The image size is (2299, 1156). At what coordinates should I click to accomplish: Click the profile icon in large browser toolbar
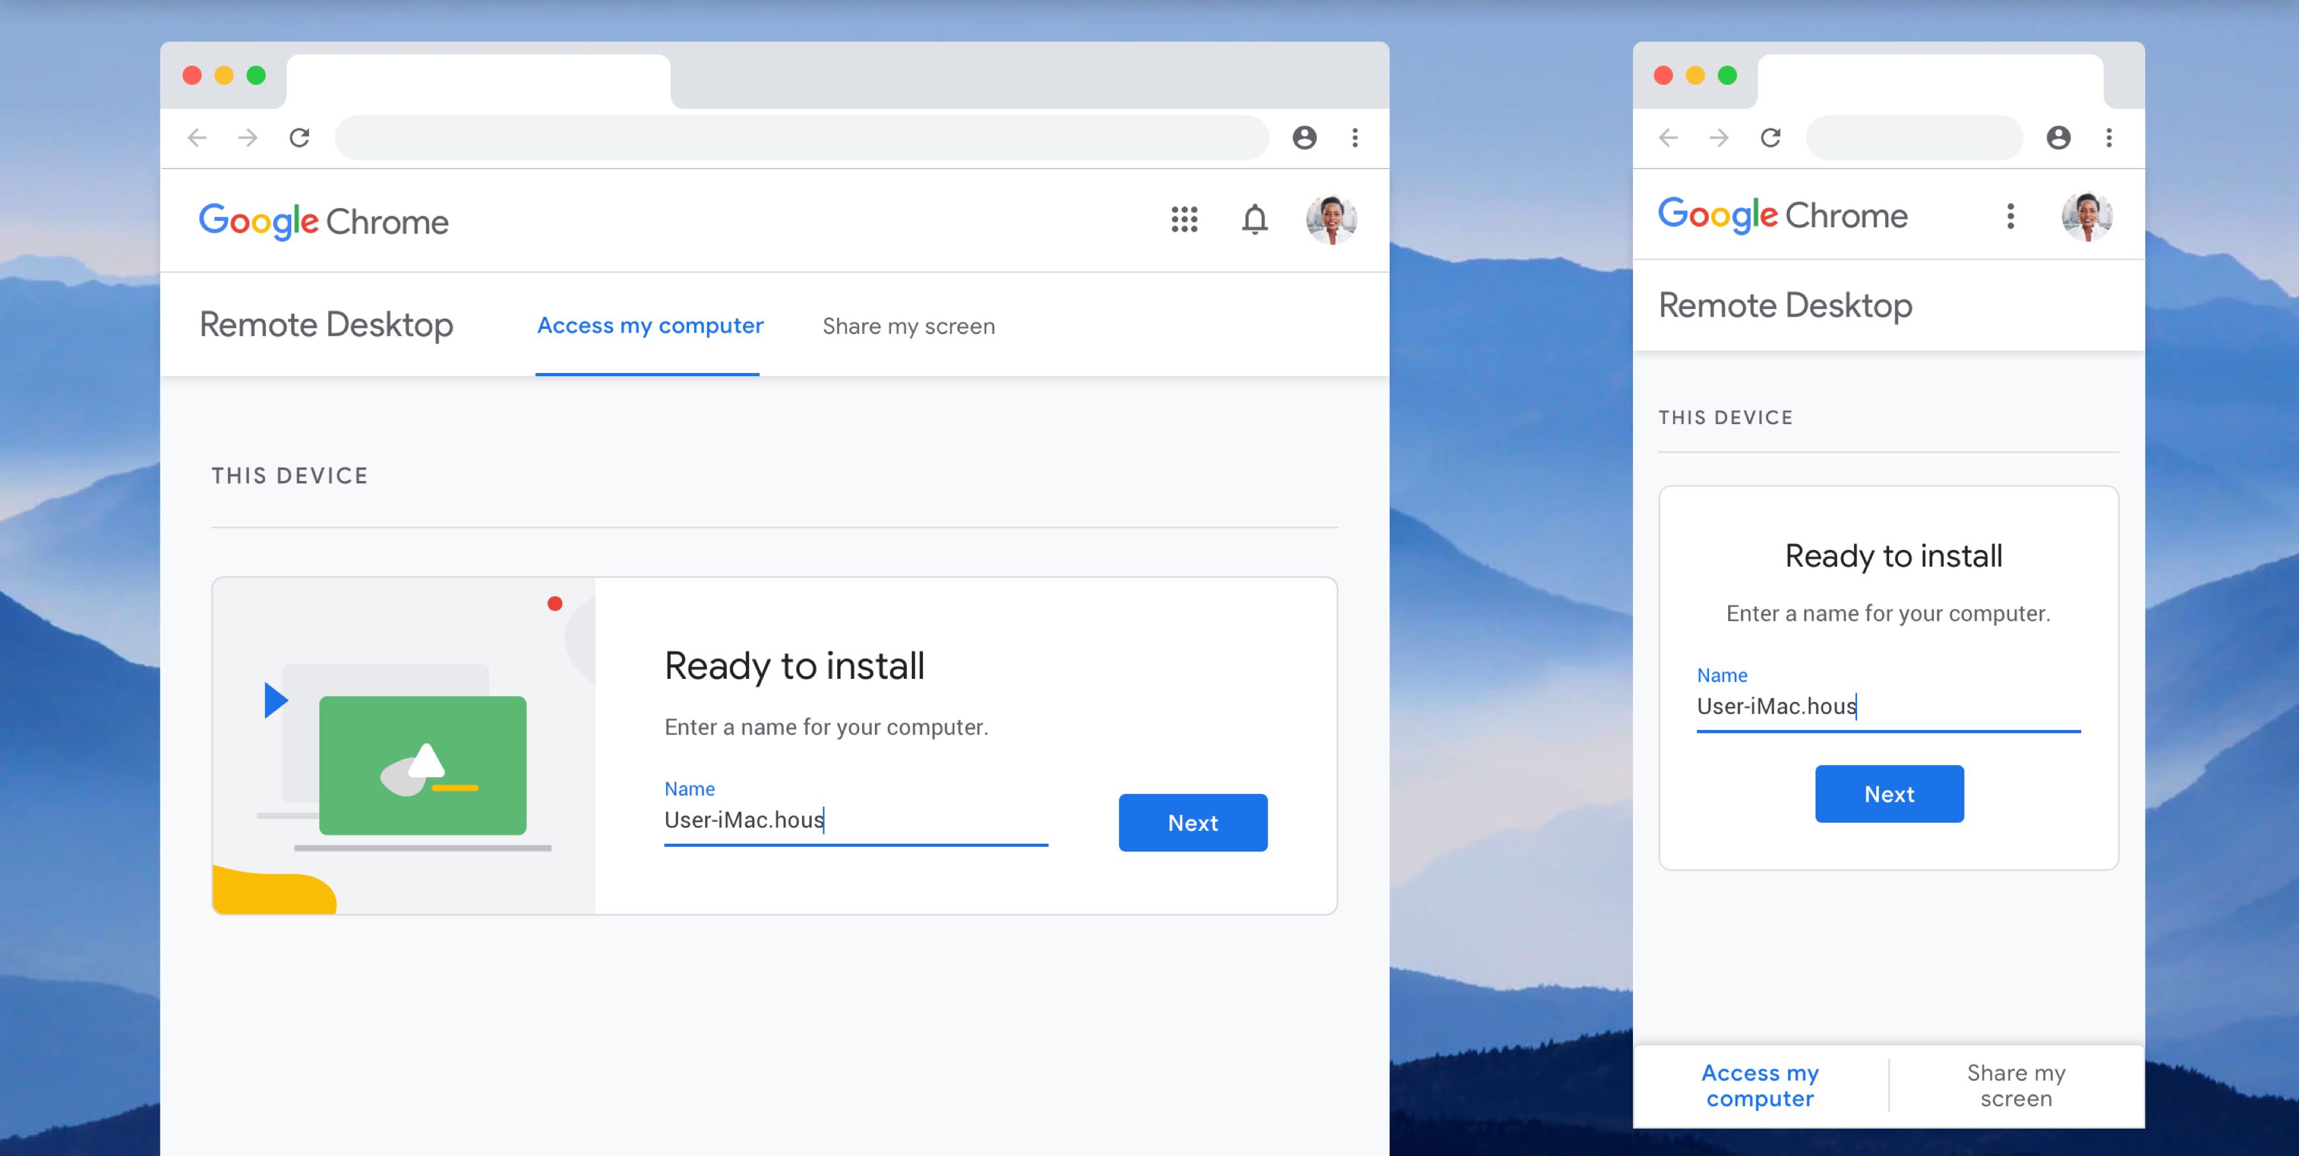point(1304,137)
